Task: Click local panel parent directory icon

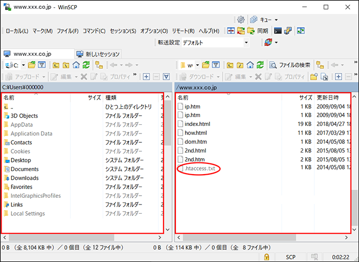Action: tap(55, 65)
